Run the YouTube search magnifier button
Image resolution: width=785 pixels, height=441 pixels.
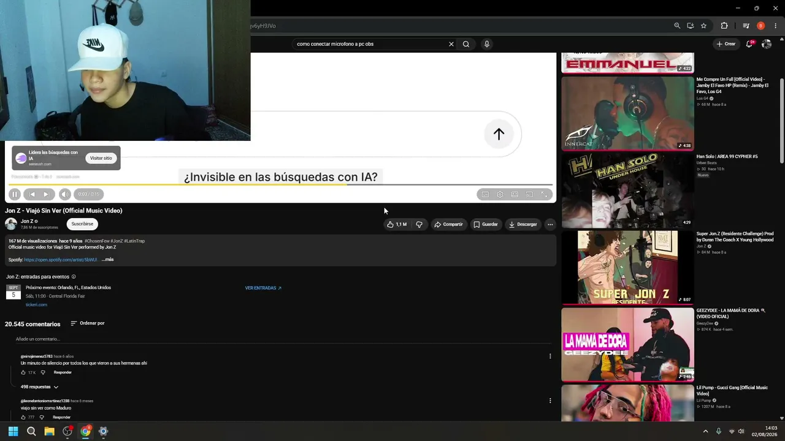pyautogui.click(x=466, y=44)
